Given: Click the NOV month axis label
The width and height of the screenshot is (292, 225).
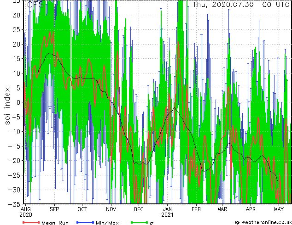Looking at the screenshot, I should (111, 209).
